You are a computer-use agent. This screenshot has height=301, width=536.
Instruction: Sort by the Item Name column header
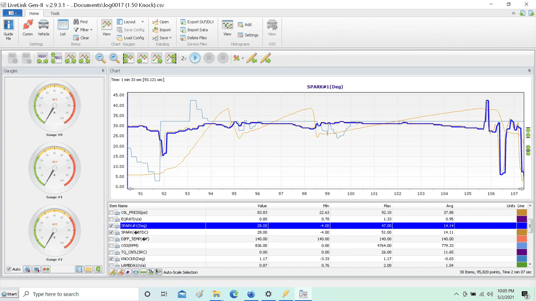tap(157, 206)
